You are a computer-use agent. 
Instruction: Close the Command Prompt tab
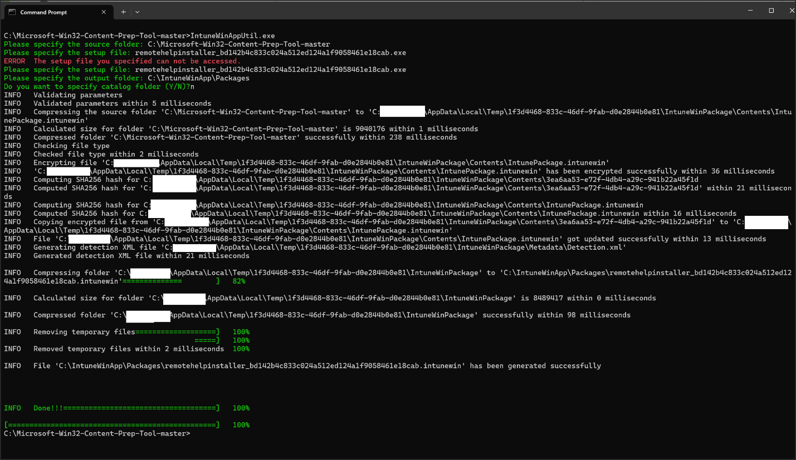click(105, 12)
